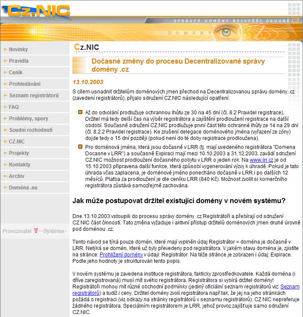303x317 pixels.
Task: Click the orange bullet beside Pro doménová jména
Action: click(x=81, y=147)
